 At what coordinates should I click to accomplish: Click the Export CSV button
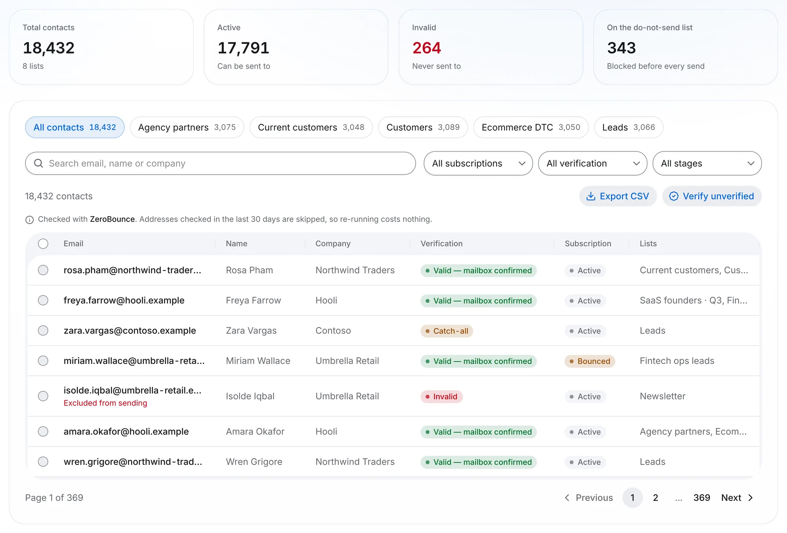point(618,196)
